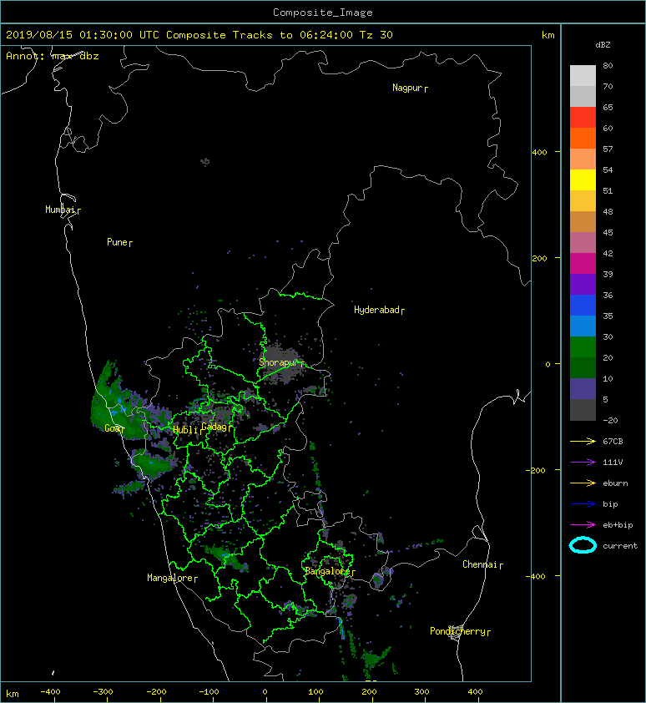Click the dBZ heading above color scale
The image size is (646, 703).
603,45
